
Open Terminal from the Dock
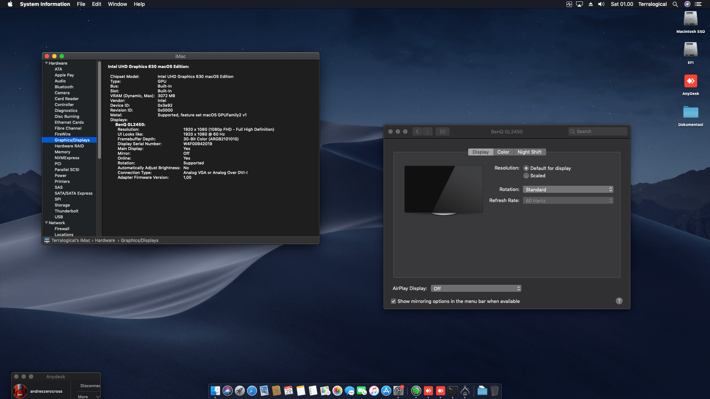(x=453, y=391)
